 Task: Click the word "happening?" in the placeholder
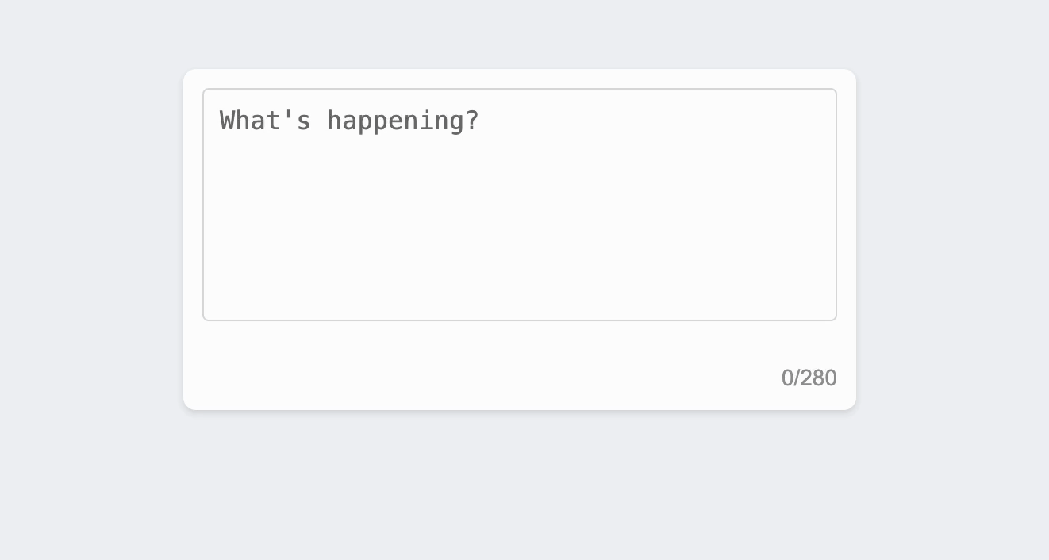pyautogui.click(x=403, y=121)
